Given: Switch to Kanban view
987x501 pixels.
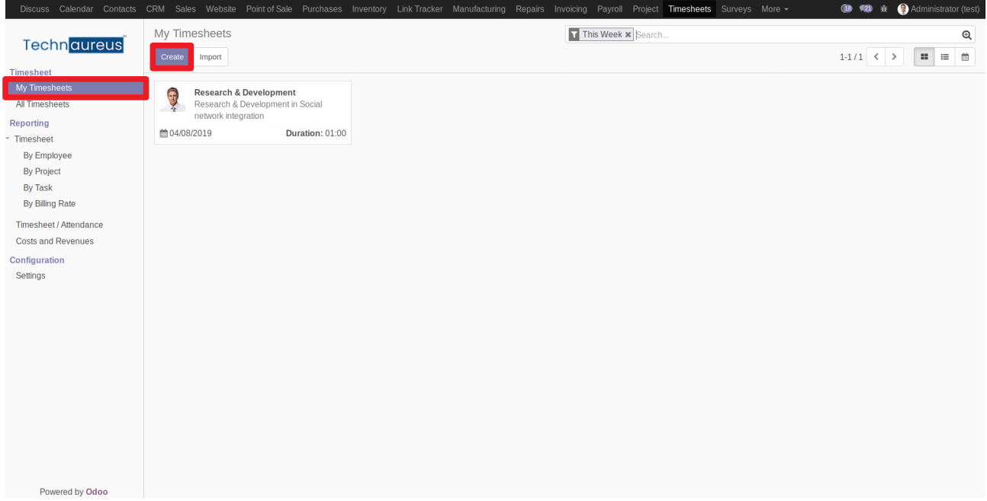Looking at the screenshot, I should coord(924,57).
